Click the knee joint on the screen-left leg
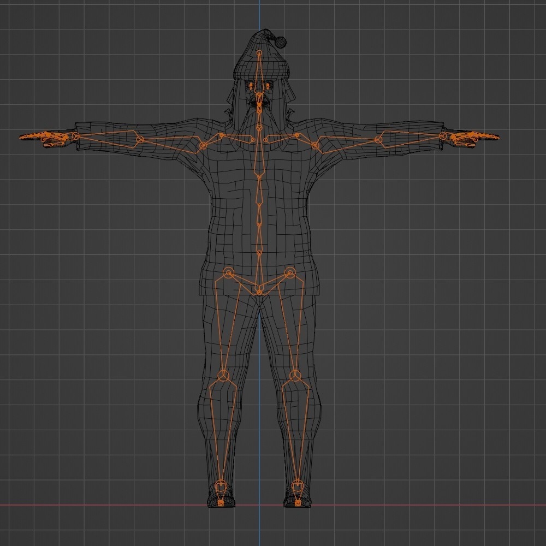This screenshot has width=546, height=546. pyautogui.click(x=223, y=376)
